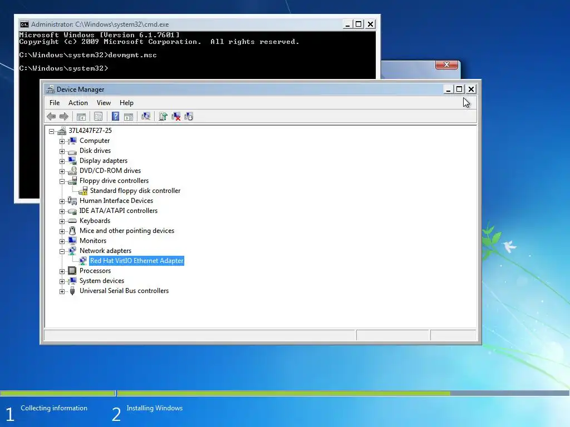This screenshot has width=570, height=427.
Task: Select the Red Hat VirtIO Ethernet Adapter label
Action: click(137, 261)
